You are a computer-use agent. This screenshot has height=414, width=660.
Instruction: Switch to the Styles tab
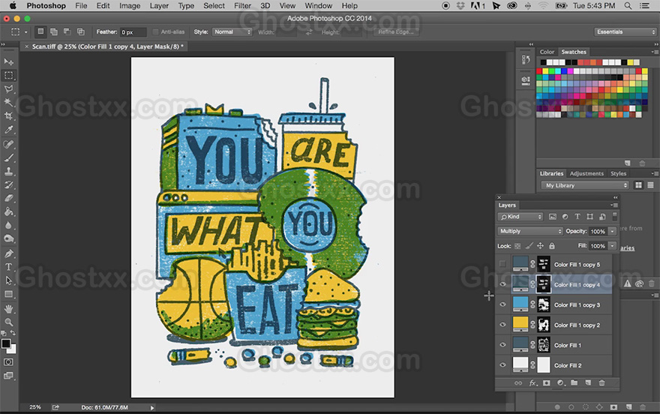click(618, 173)
